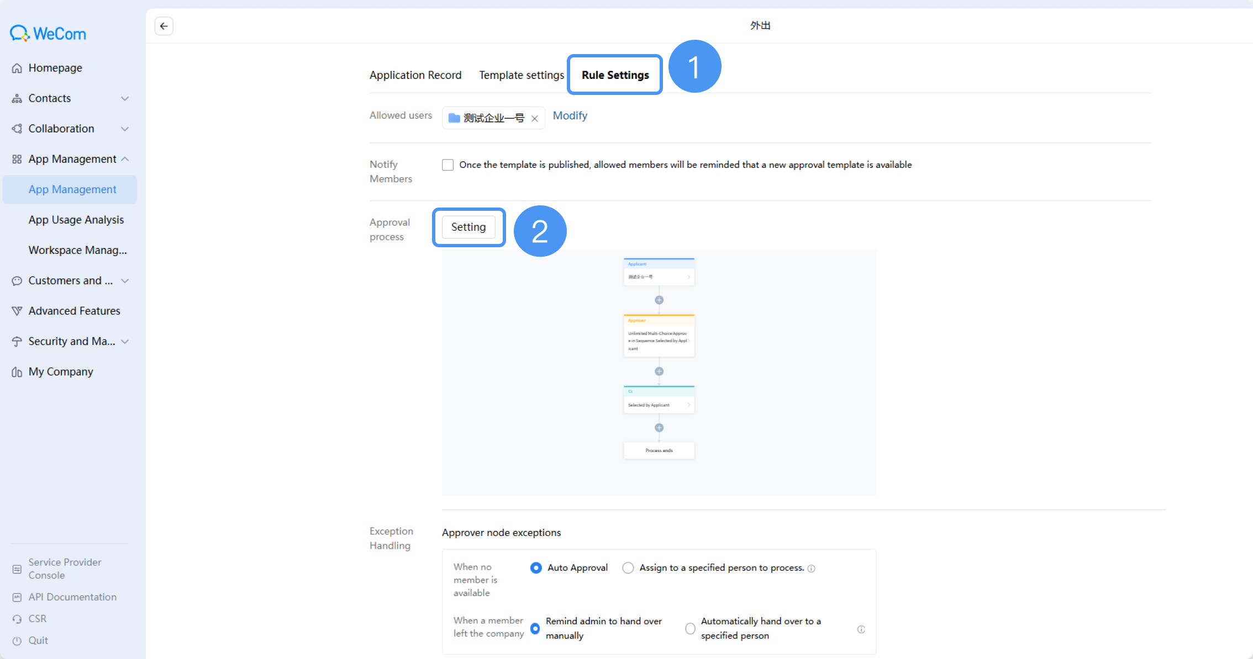Click the Setting button for approval process

pos(468,227)
